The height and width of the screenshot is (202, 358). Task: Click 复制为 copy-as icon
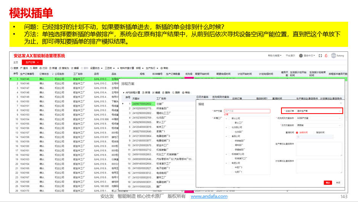pyautogui.click(x=60, y=68)
